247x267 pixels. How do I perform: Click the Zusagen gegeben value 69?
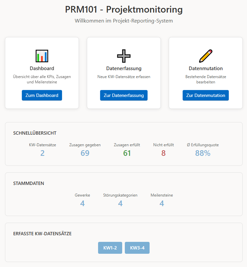[x=85, y=153]
